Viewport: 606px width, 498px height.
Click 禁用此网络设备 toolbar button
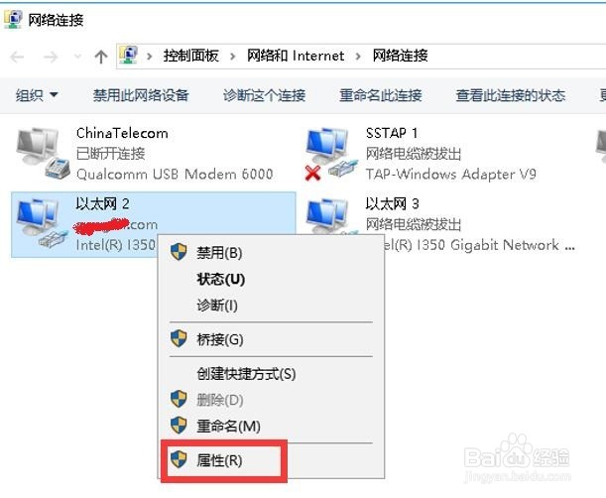pyautogui.click(x=141, y=95)
